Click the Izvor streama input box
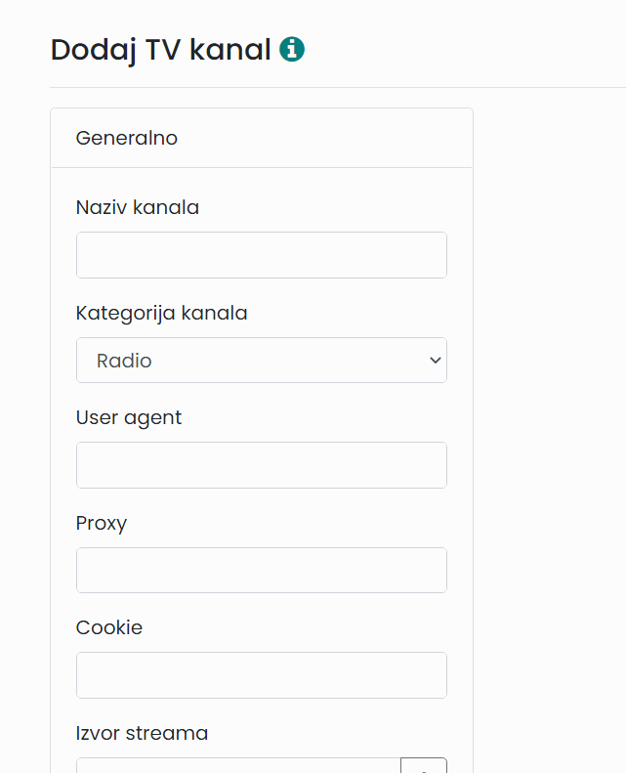This screenshot has height=773, width=626. (x=238, y=765)
